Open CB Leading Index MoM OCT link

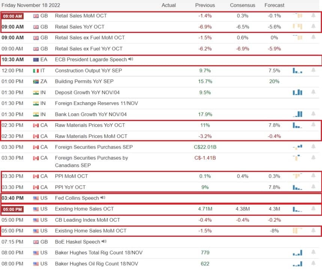(x=87, y=220)
